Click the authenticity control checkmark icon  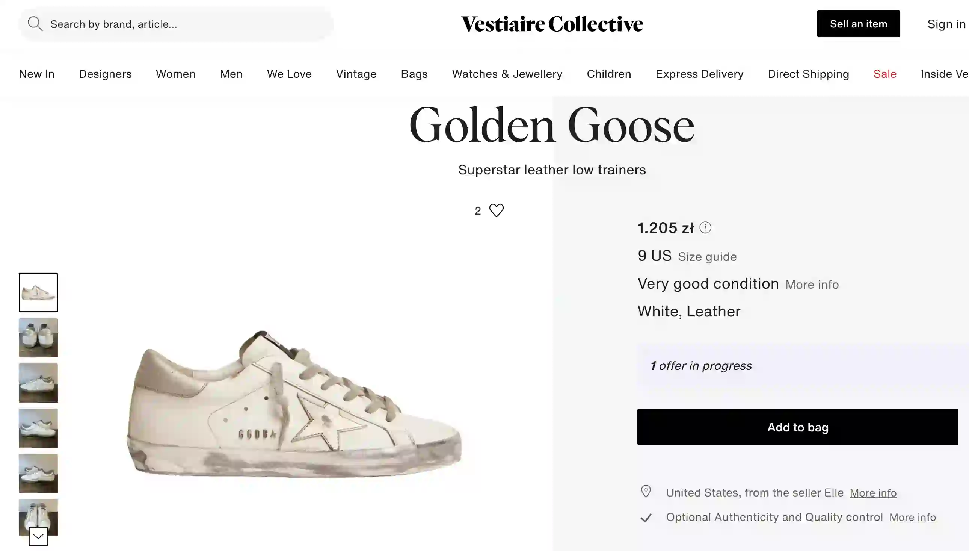tap(646, 517)
